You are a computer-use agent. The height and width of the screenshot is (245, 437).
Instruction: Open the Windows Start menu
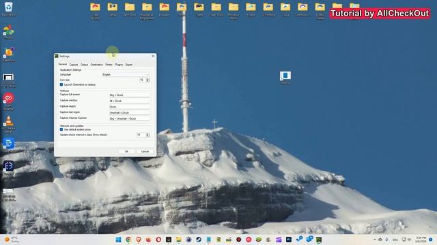click(118, 240)
